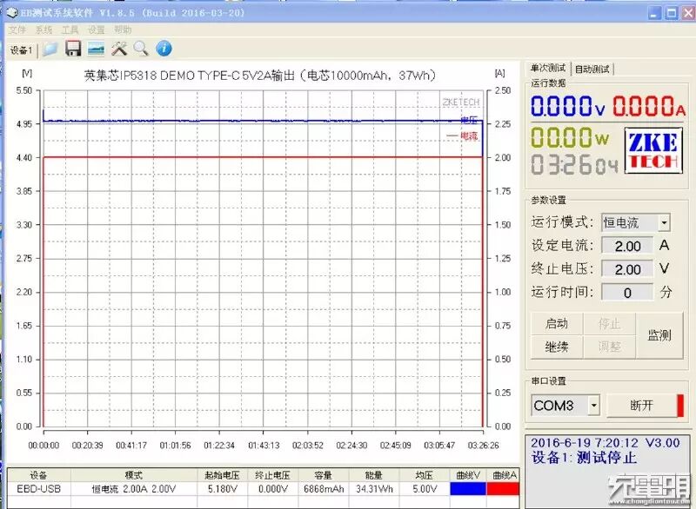The height and width of the screenshot is (509, 696).
Task: Click the 终止电压 input field
Action: [x=627, y=269]
